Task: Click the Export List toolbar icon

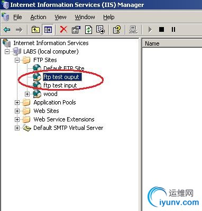Action: 100,30
